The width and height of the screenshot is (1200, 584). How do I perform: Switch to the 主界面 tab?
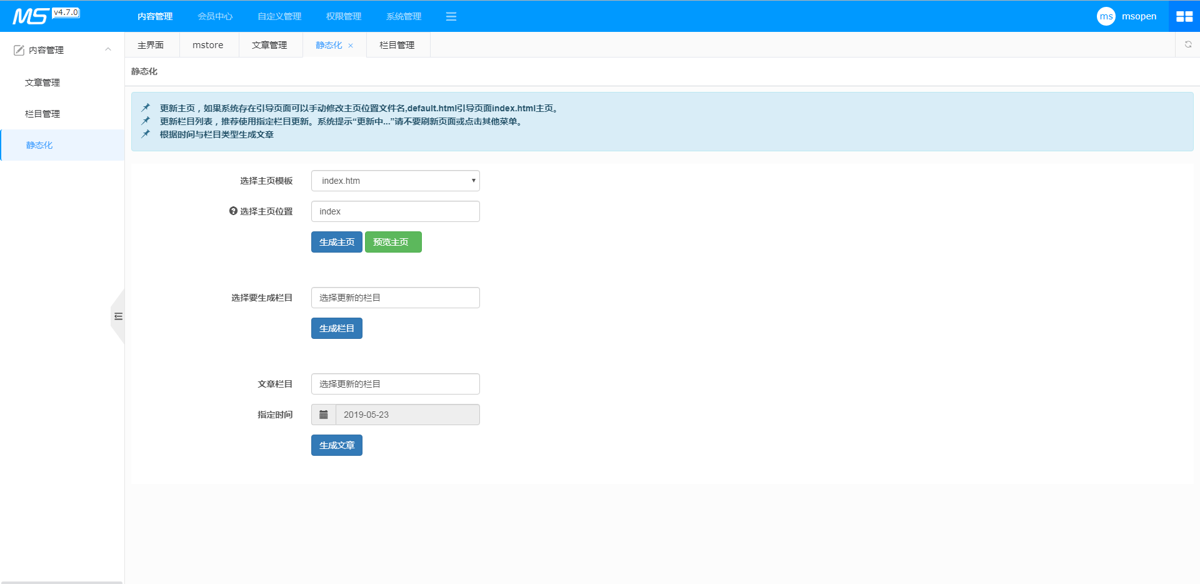tap(151, 45)
